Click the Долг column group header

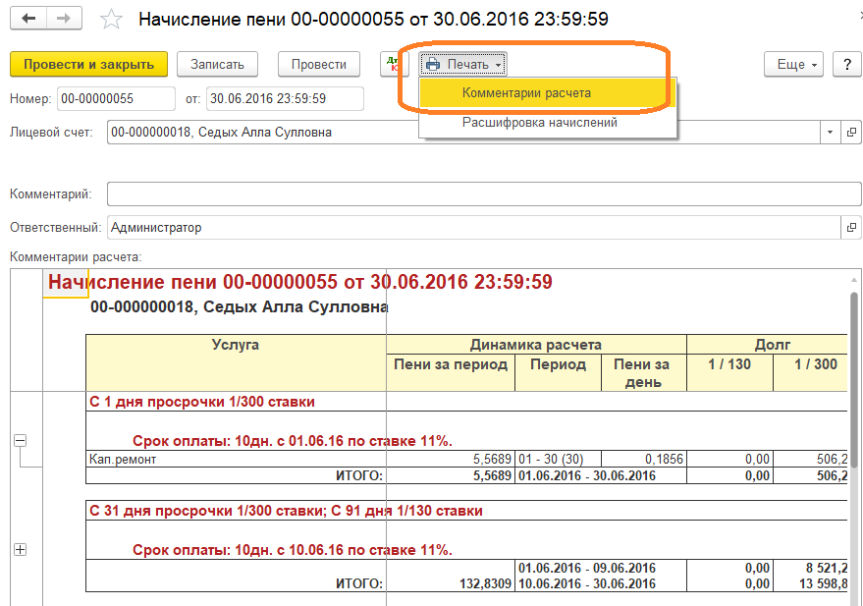(767, 345)
